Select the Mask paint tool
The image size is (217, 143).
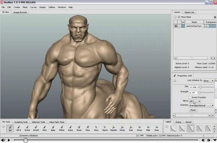[x=148, y=128]
